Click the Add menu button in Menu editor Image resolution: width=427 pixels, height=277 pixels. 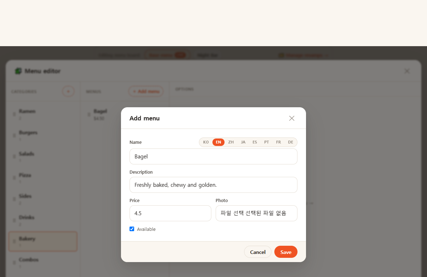tap(146, 91)
